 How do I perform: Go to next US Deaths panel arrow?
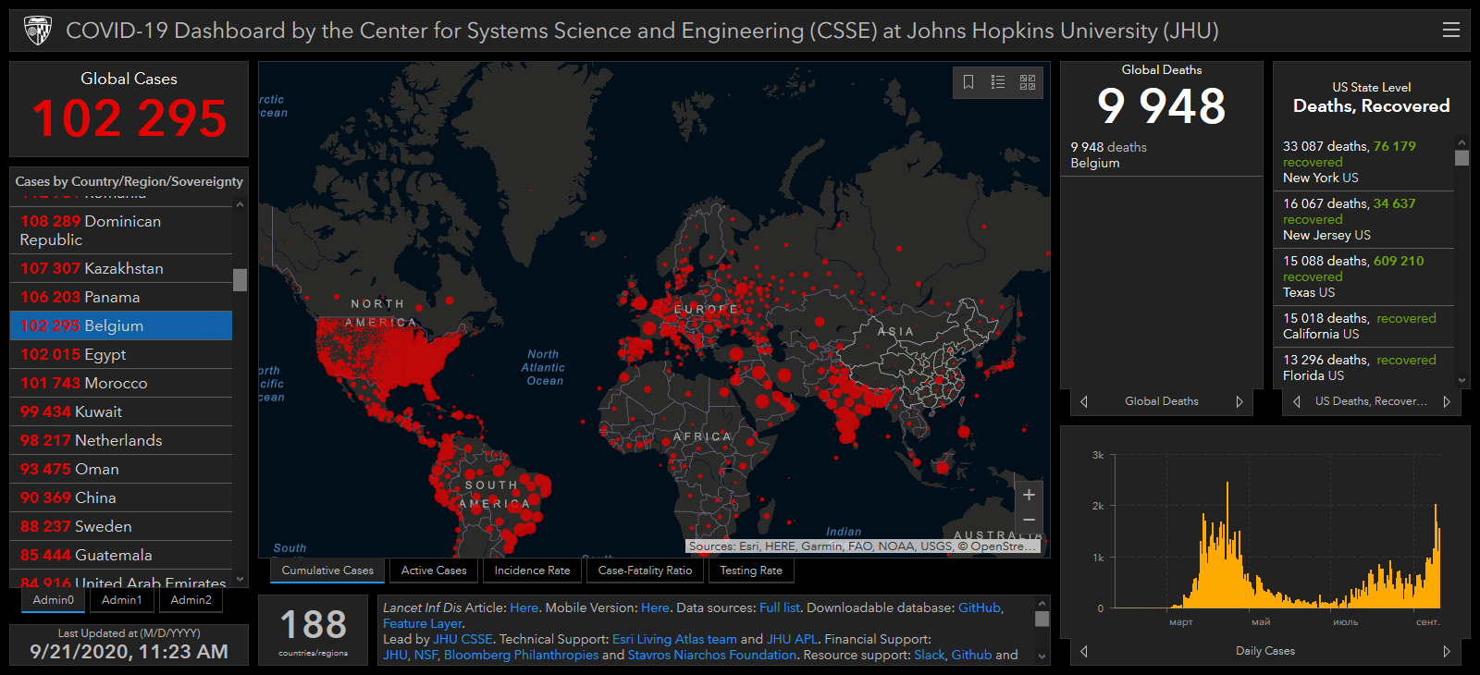(1447, 401)
